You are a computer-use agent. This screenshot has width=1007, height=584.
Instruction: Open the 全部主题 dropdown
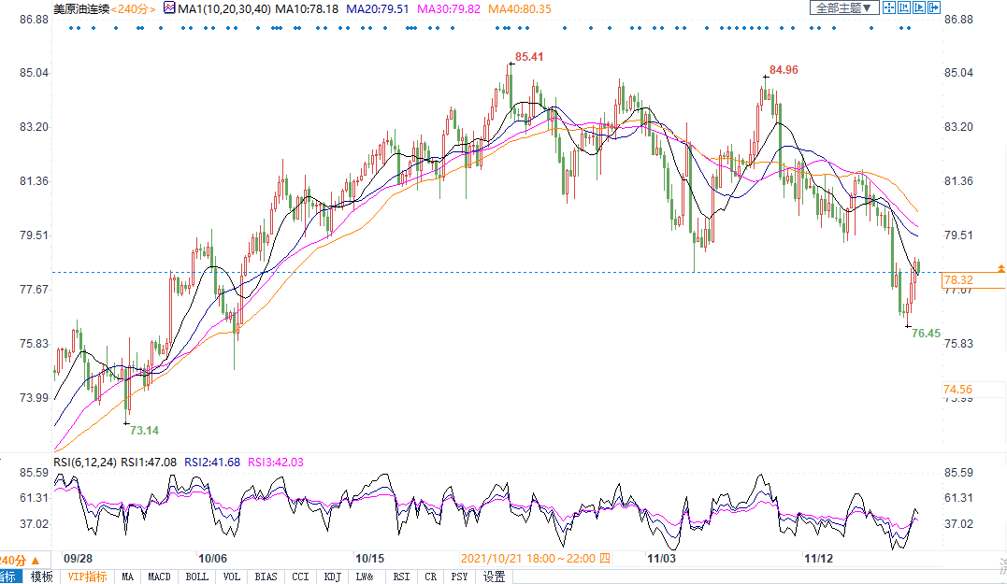click(843, 7)
